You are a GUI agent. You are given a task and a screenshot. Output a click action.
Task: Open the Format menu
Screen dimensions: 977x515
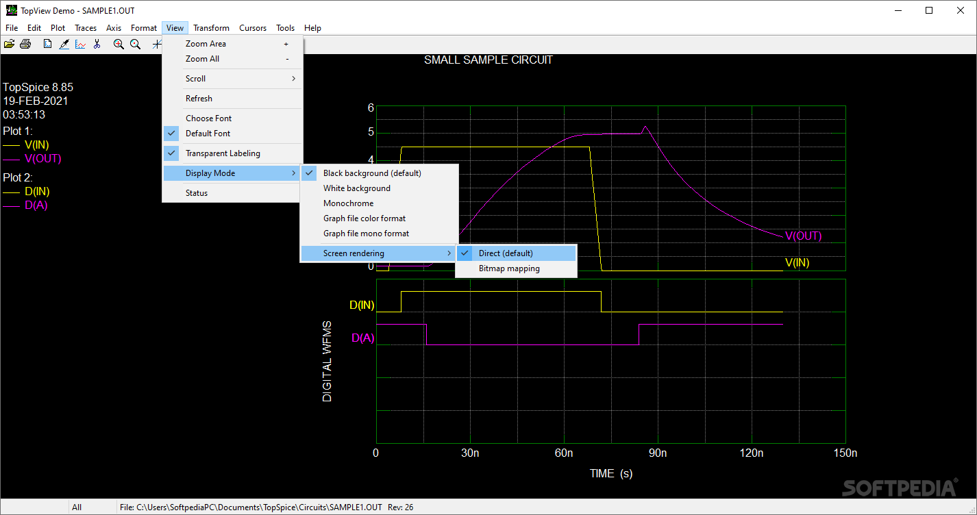pos(144,28)
